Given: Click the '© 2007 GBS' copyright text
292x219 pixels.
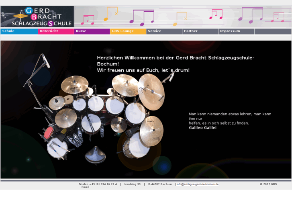Looking at the screenshot, I should pyautogui.click(x=268, y=184).
